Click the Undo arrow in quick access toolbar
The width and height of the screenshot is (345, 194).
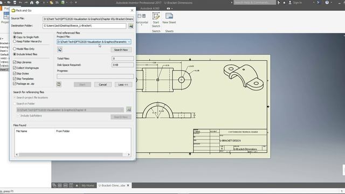(x=20, y=2)
